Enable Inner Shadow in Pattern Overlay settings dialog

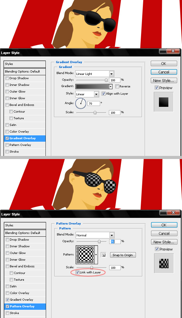pos(8,246)
